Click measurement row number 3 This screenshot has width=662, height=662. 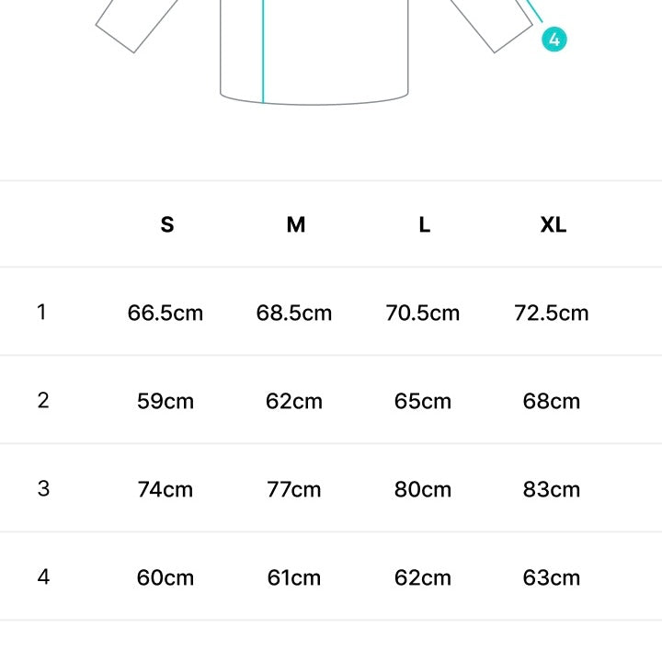[42, 489]
